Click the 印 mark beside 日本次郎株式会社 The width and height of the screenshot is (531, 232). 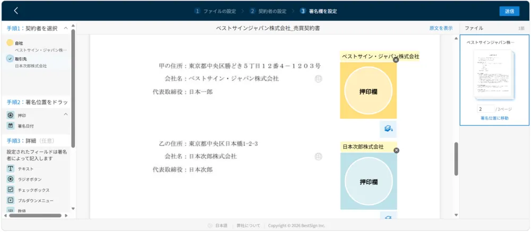click(318, 157)
